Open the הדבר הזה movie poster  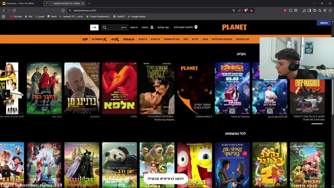coord(44,88)
